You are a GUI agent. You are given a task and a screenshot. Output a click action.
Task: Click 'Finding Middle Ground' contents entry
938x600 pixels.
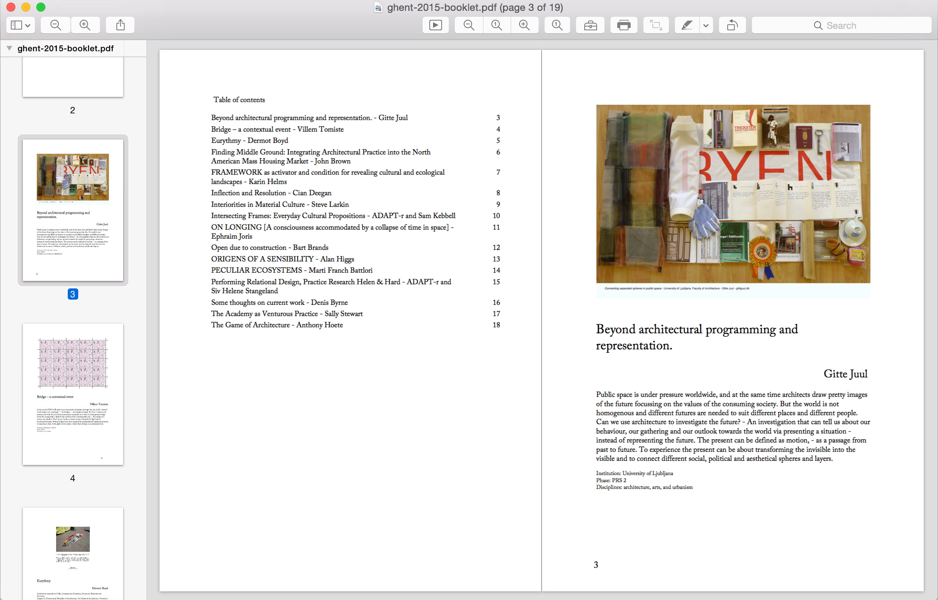pyautogui.click(x=320, y=157)
